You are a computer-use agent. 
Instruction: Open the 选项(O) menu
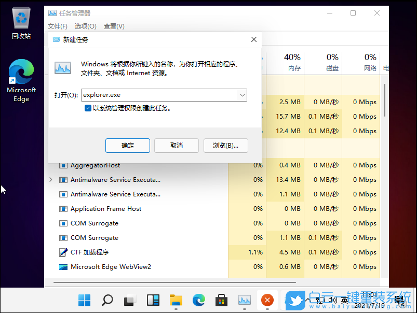click(85, 26)
